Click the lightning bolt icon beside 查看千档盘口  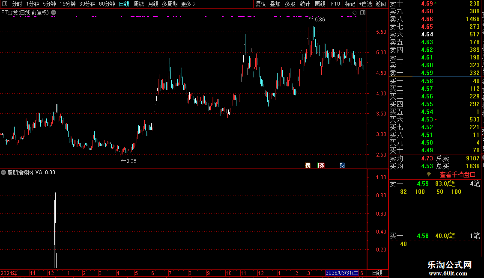tap(429, 174)
